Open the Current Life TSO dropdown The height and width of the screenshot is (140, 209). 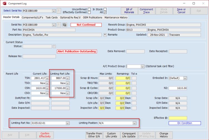pos(47,83)
